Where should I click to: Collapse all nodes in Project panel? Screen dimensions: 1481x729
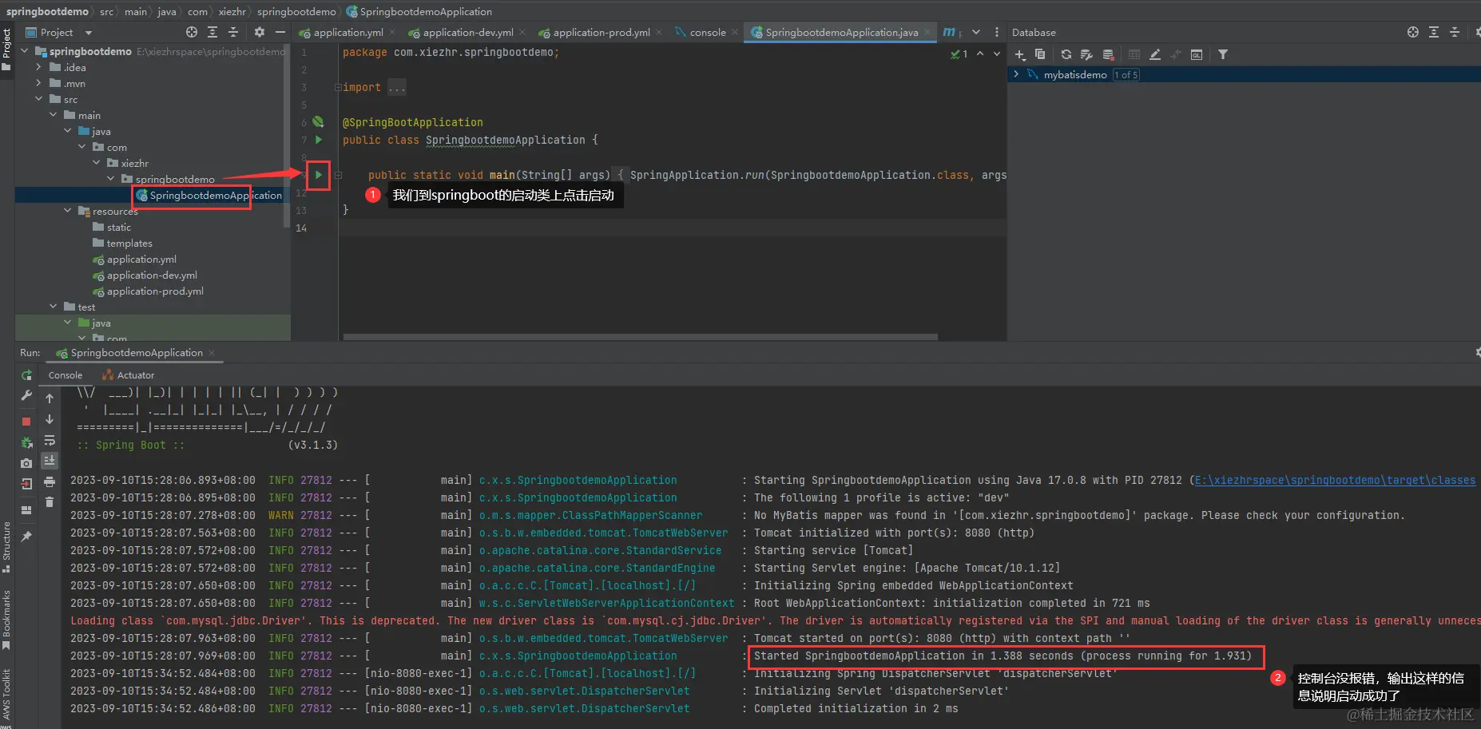[233, 32]
